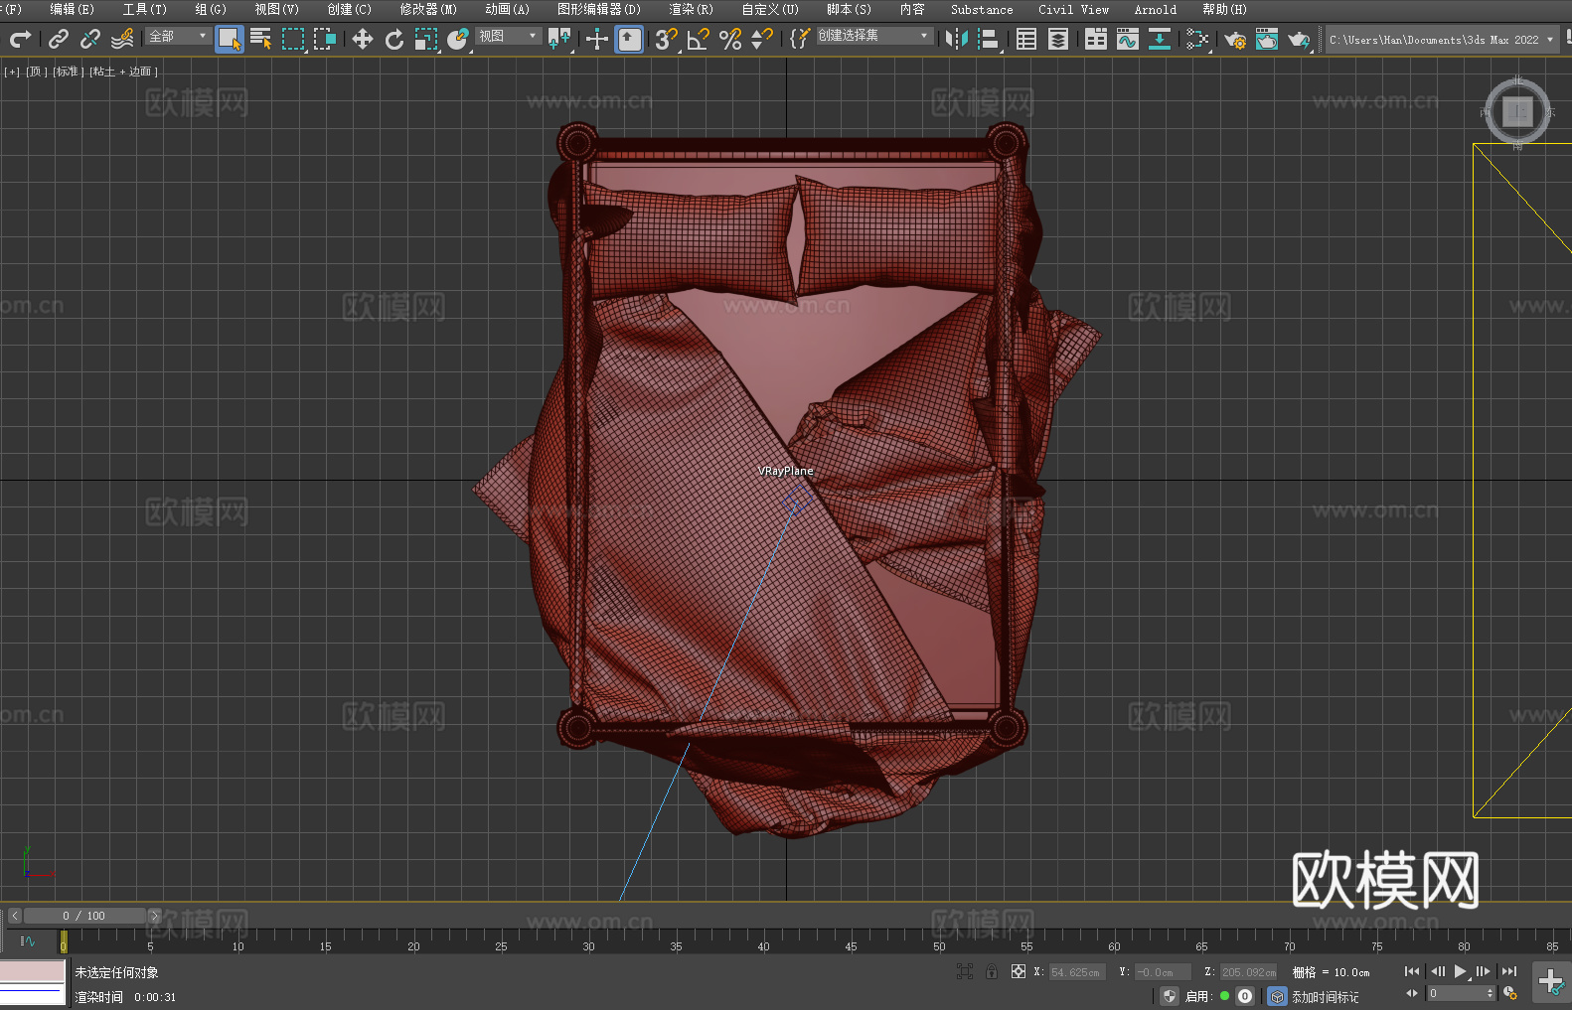Open the Curve Editor icon
This screenshot has height=1010, width=1572.
click(1127, 39)
